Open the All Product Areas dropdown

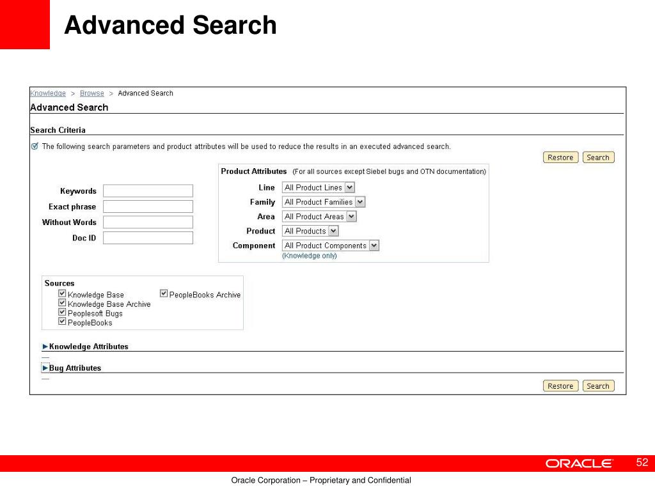tap(319, 216)
